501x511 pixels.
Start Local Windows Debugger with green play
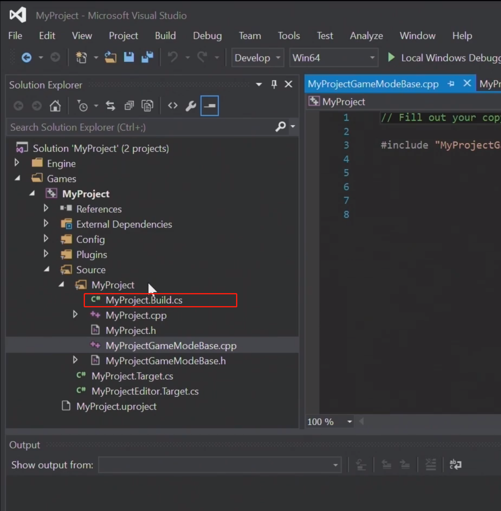pos(391,57)
